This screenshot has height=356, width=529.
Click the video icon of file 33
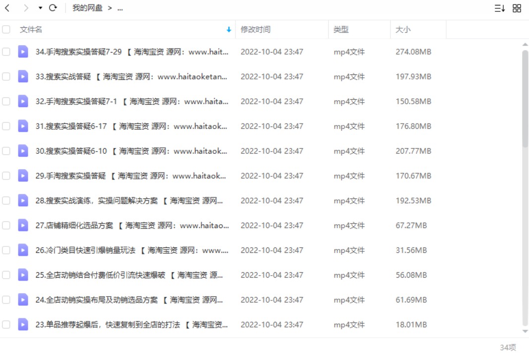tap(23, 76)
